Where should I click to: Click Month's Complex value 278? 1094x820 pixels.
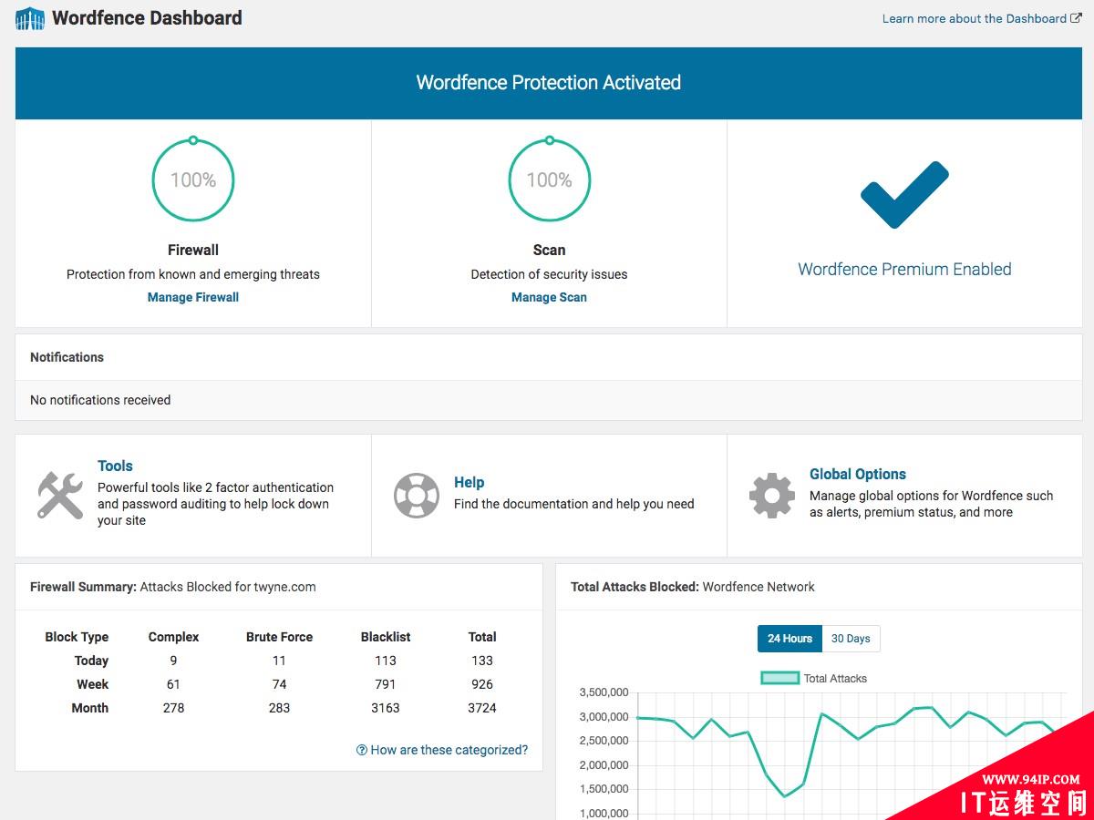pyautogui.click(x=173, y=708)
